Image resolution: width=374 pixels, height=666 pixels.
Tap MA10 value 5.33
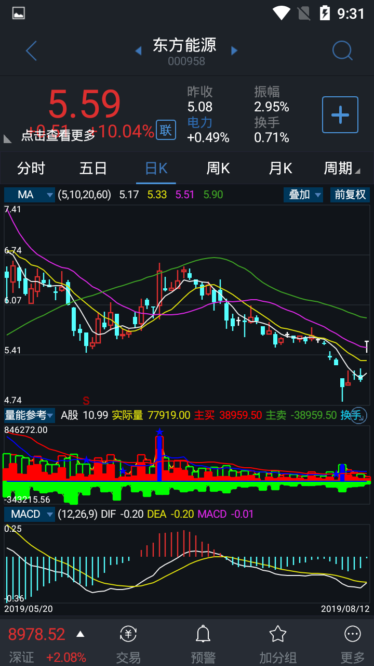[x=157, y=195]
